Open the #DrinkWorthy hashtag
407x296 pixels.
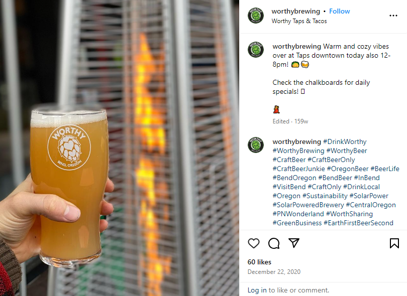click(x=345, y=141)
